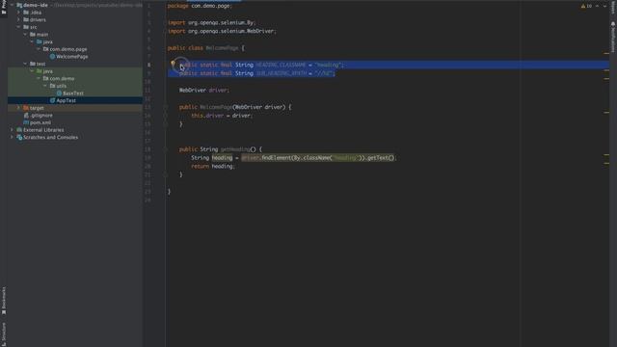Click the AppTest class icon in tree
Screen dimensions: 617x347
pyautogui.click(x=52, y=100)
